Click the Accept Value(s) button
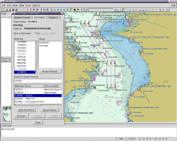Screen dimensions: 177x141 pyautogui.click(x=50, y=71)
